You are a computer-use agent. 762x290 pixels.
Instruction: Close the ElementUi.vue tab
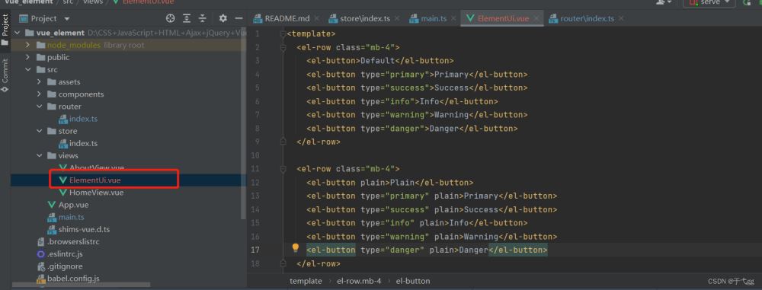tap(536, 18)
